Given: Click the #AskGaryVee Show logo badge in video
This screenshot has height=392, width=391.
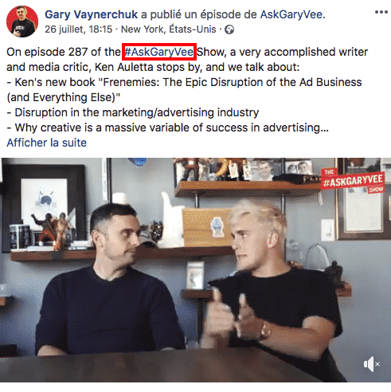Looking at the screenshot, I should [353, 181].
